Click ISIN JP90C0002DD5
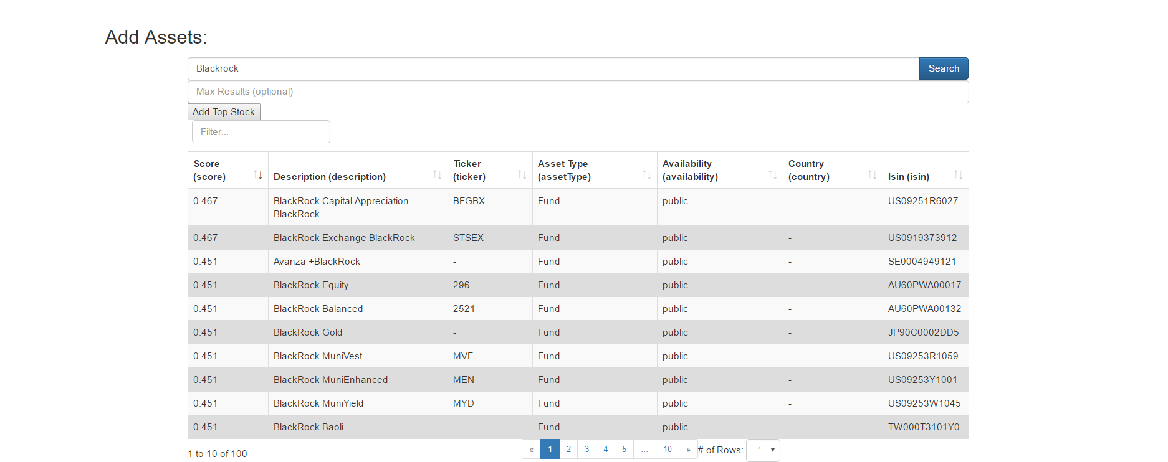 [924, 332]
